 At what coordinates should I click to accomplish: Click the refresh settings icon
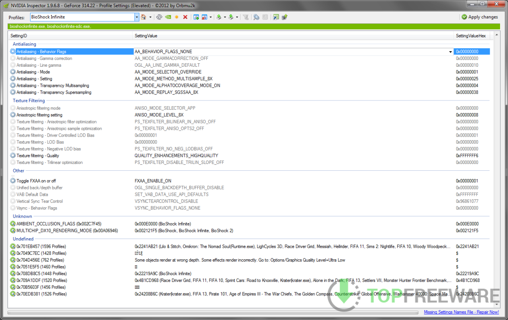pos(159,17)
